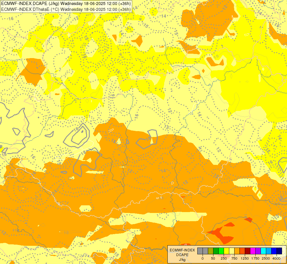This screenshot has height=264, width=287.
Task: Click the bright green legend swatch
Action: click(x=221, y=251)
